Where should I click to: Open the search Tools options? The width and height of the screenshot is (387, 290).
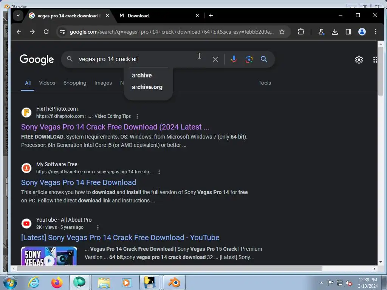[265, 83]
